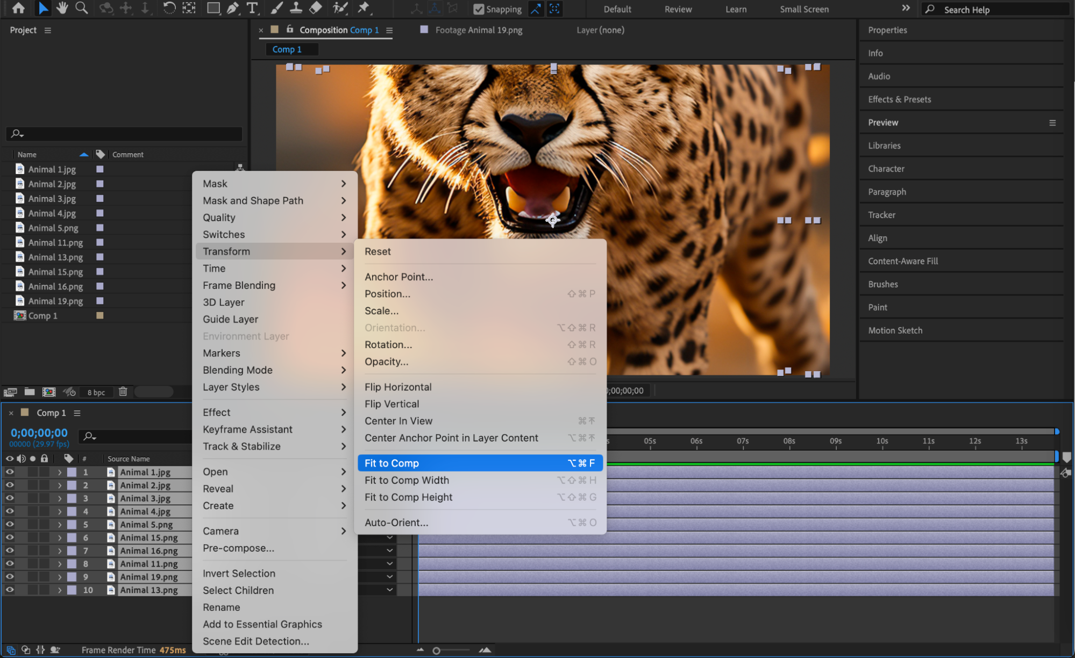
Task: Choose Fit to Comp Width
Action: 407,480
